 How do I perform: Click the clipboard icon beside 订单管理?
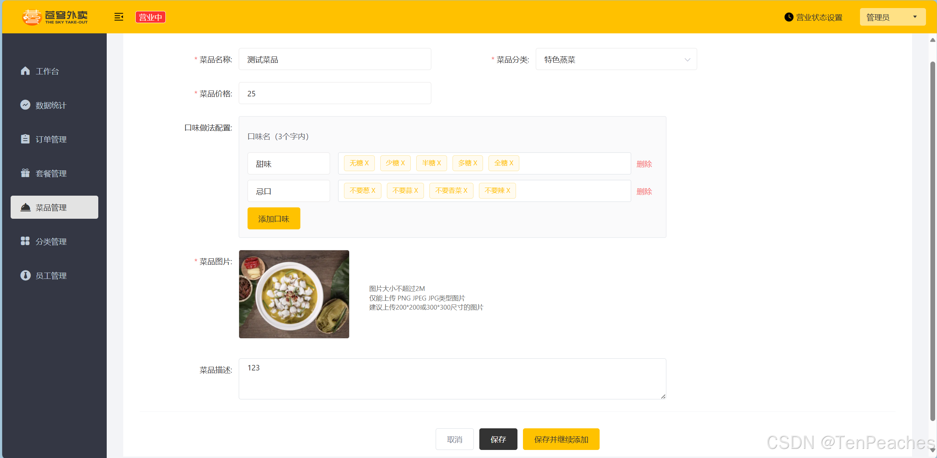pyautogui.click(x=25, y=139)
